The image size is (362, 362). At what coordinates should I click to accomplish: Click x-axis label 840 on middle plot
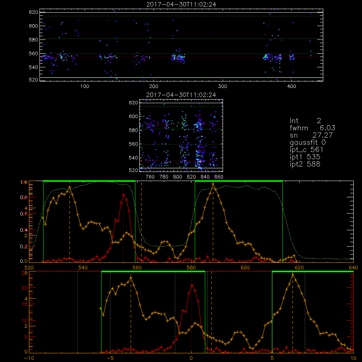[x=205, y=177]
